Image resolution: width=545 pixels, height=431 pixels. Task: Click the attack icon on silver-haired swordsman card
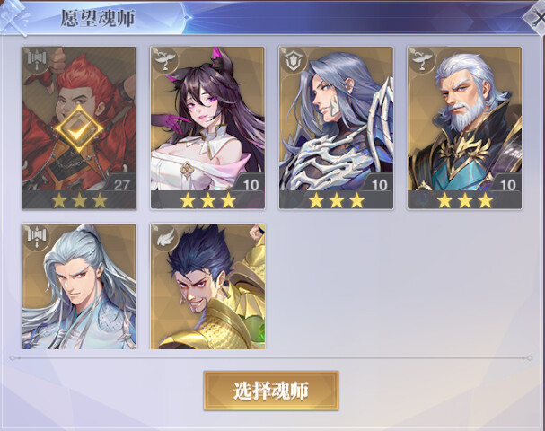tap(37, 237)
